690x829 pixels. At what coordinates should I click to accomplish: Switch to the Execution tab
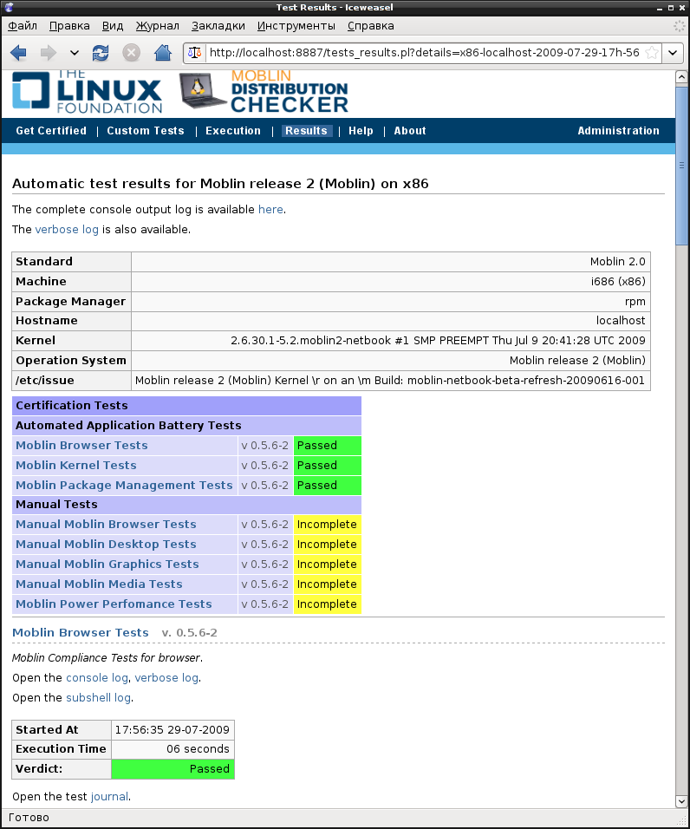coord(233,131)
